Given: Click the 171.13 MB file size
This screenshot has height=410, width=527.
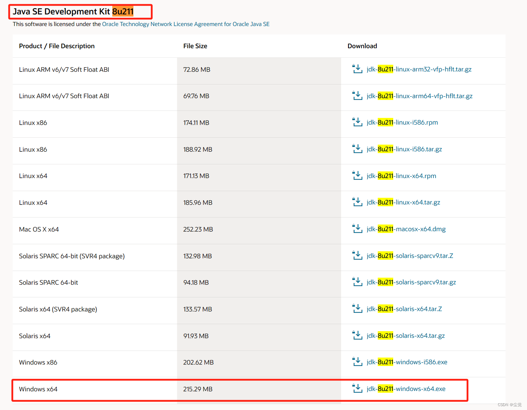Looking at the screenshot, I should coord(196,176).
